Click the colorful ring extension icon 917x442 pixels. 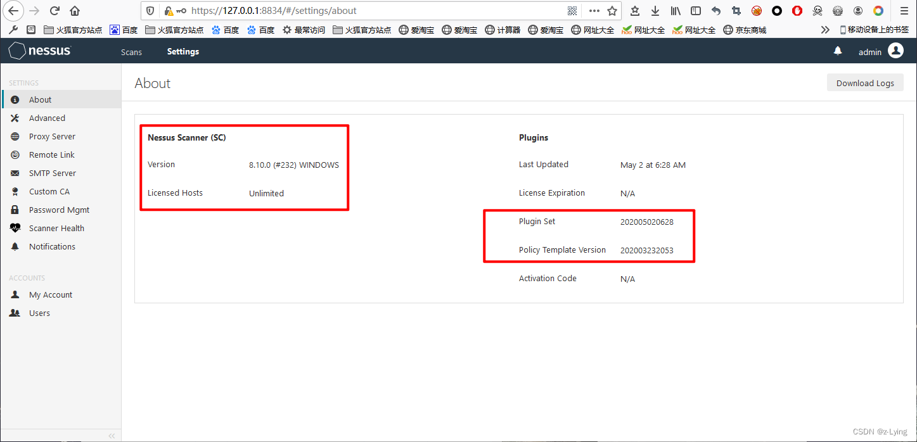pyautogui.click(x=878, y=11)
